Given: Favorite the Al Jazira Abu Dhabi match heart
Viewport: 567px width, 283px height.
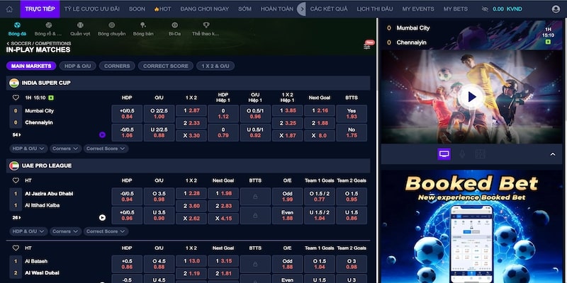Looking at the screenshot, I should (16, 180).
